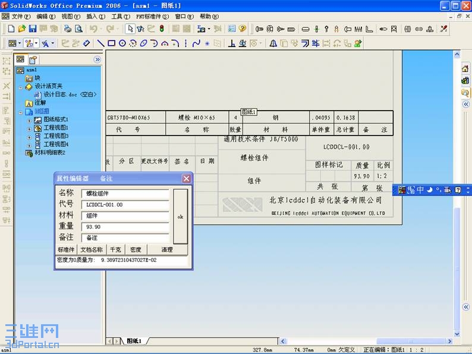This screenshot has width=472, height=354.
Task: Edit the 代号 field LCDDCL-001.00
Action: pos(125,205)
